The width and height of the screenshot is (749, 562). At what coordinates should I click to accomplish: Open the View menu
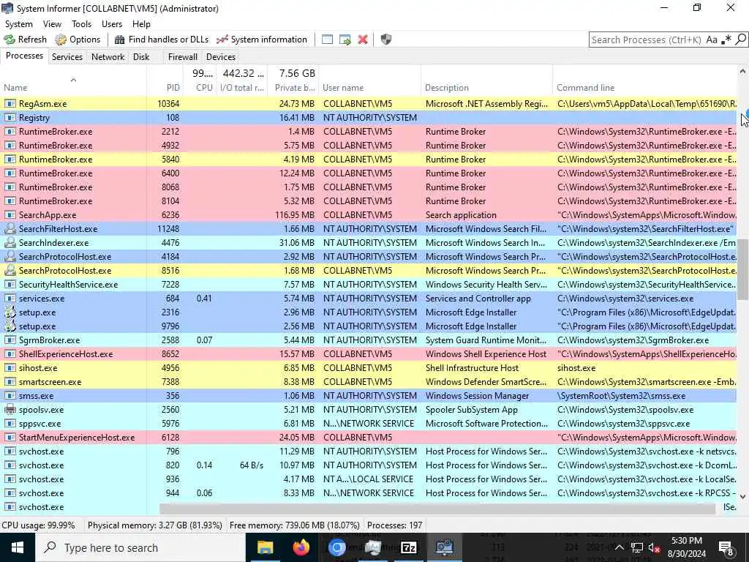click(x=52, y=24)
